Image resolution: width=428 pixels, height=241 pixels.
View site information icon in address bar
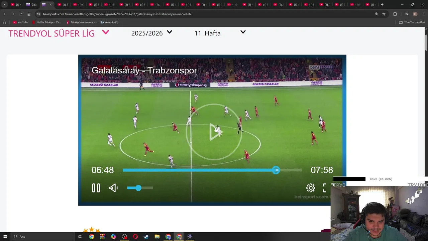coord(38,14)
